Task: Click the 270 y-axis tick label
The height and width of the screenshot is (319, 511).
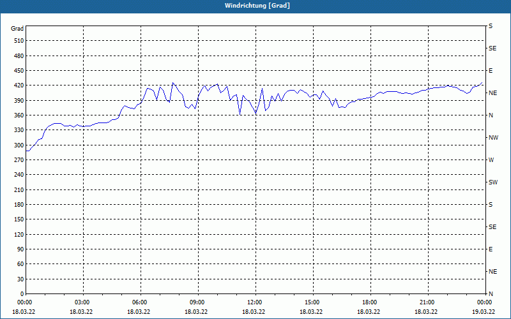Action: click(19, 160)
